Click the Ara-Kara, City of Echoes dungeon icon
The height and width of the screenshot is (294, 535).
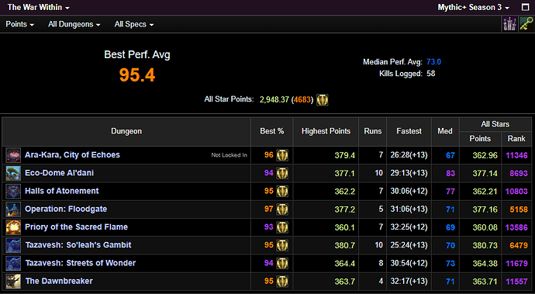tap(13, 155)
